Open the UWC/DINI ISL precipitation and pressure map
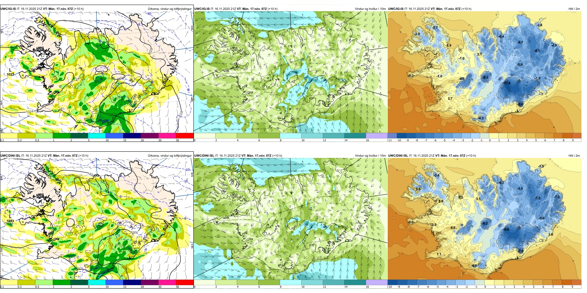This screenshot has width=587, height=293. pyautogui.click(x=97, y=219)
